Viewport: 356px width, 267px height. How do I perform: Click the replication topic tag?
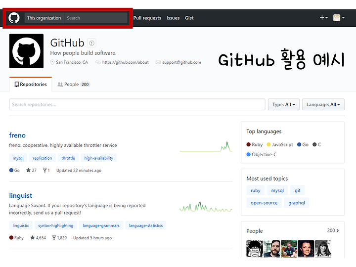point(43,158)
